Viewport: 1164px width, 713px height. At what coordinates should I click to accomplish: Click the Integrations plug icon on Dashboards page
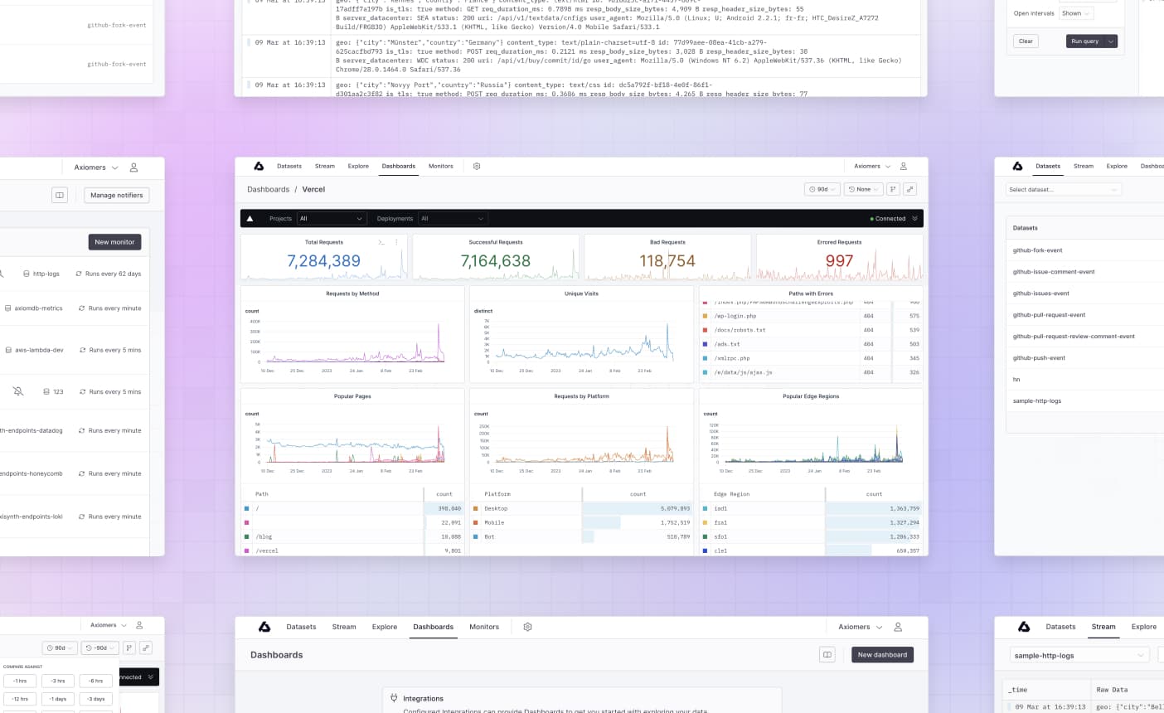point(392,697)
